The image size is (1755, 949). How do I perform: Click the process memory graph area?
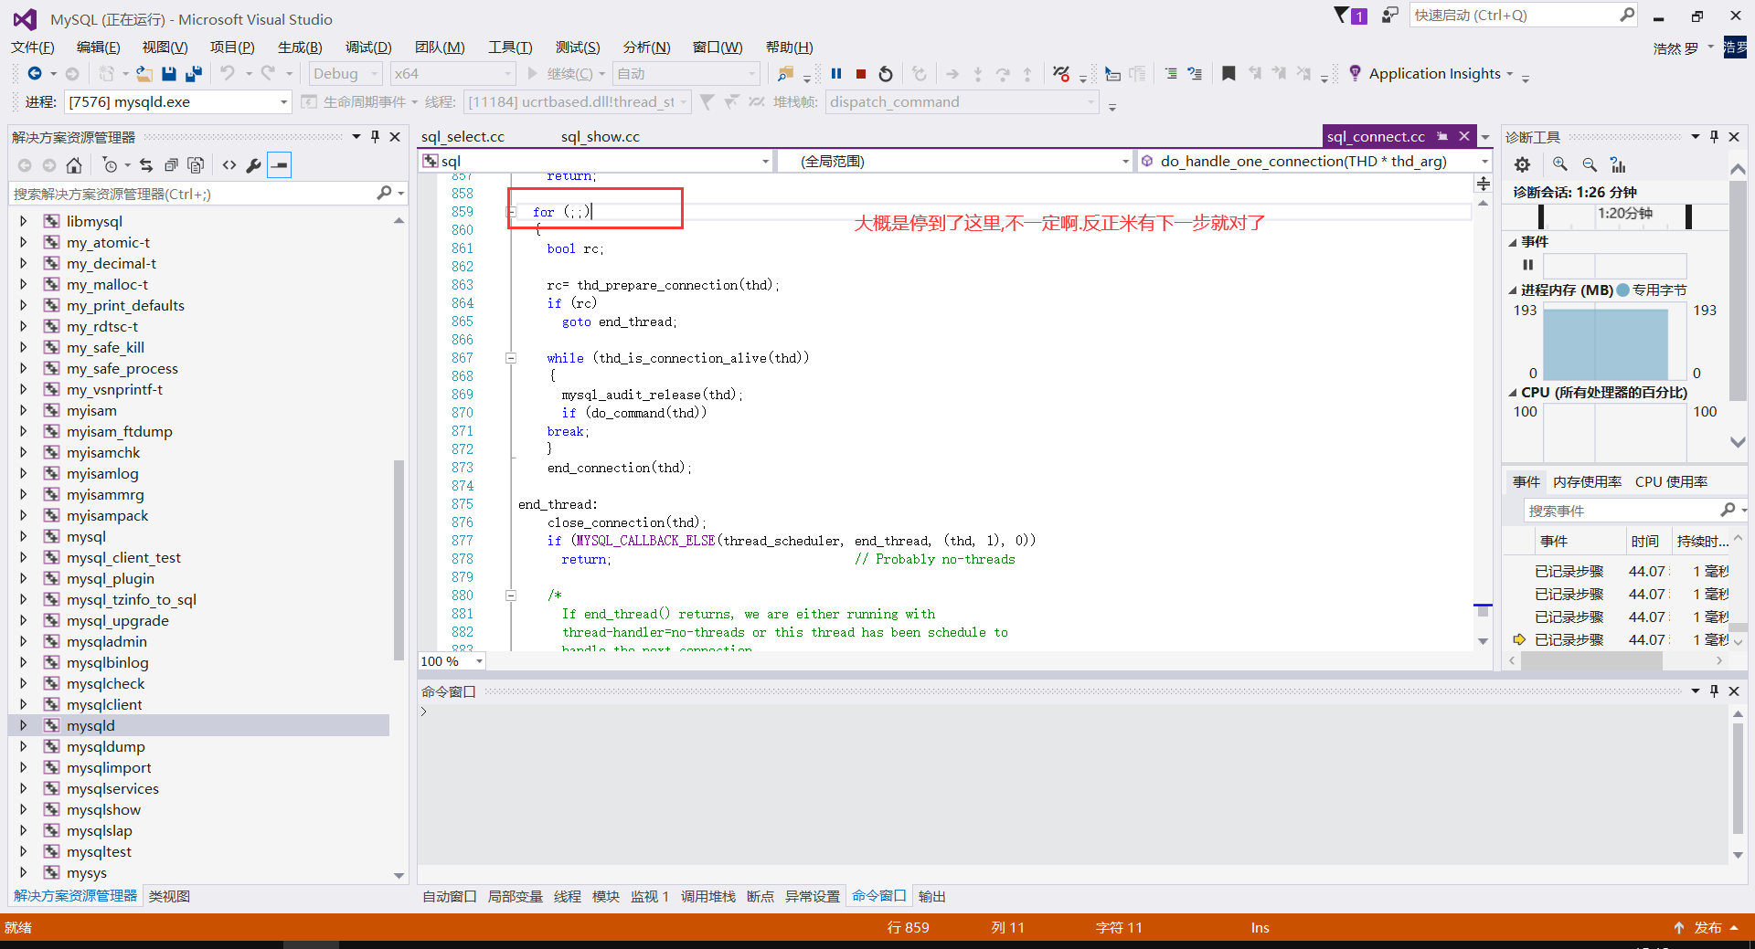(x=1614, y=343)
